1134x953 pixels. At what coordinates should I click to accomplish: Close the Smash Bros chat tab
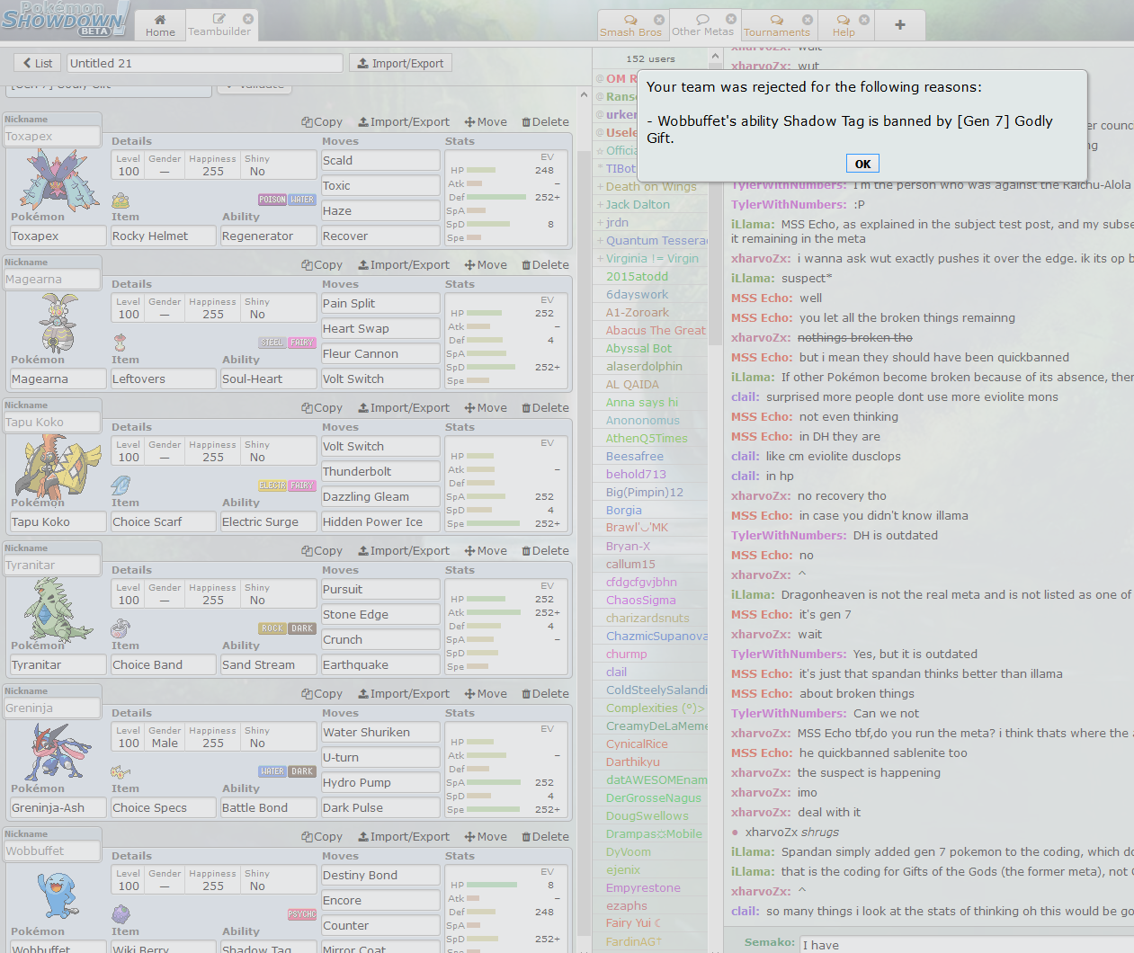(x=659, y=19)
